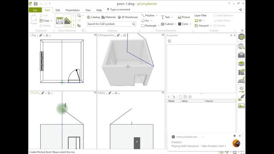This screenshot has width=274, height=154.
Task: Click the notification settings gear
Action: pyautogui.click(x=235, y=136)
